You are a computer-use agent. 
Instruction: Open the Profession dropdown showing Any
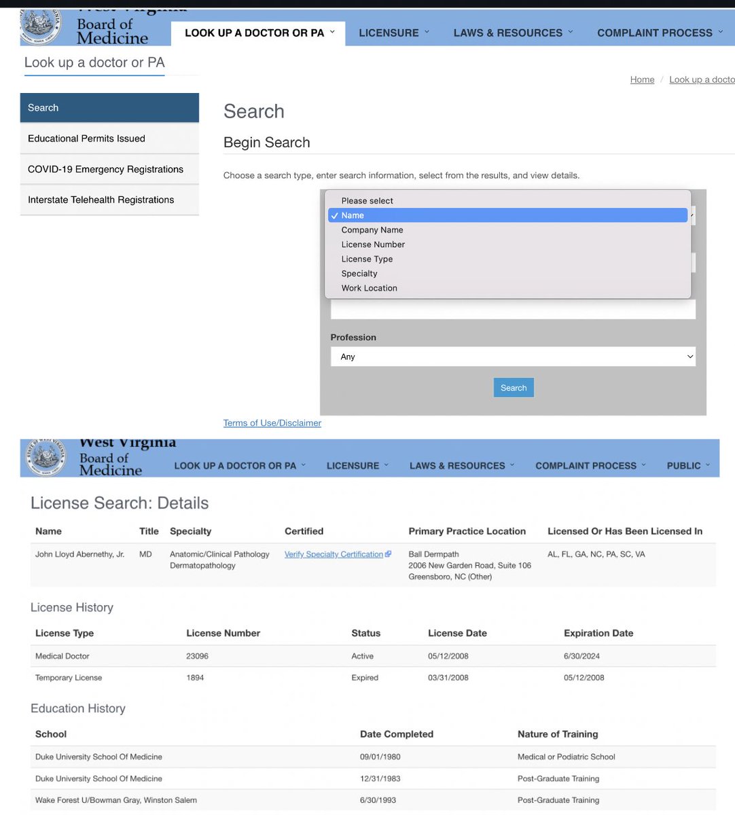(513, 356)
